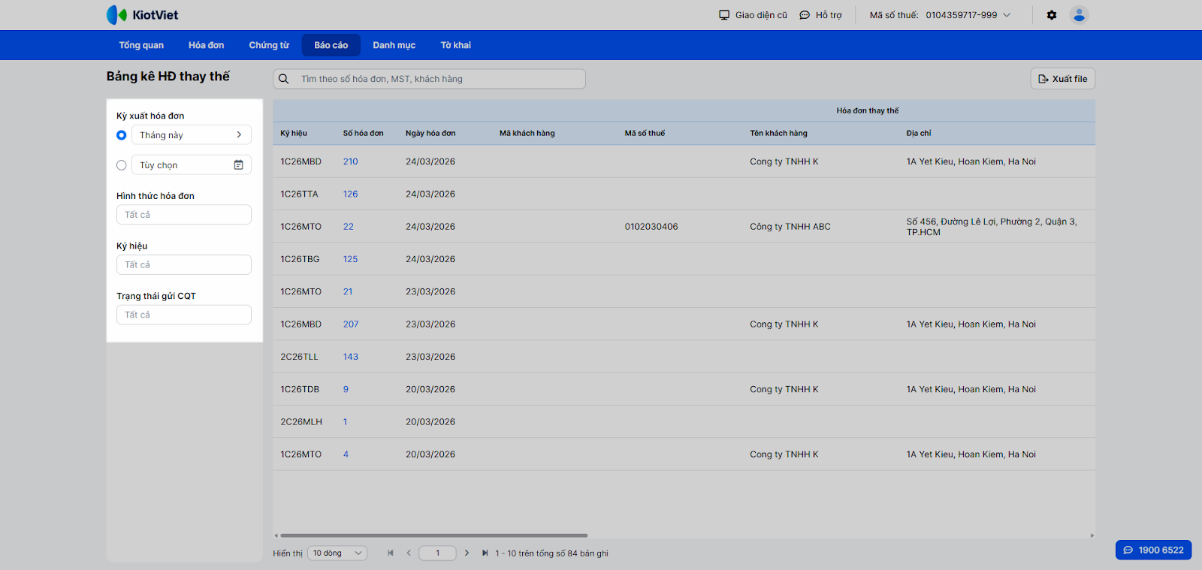Image resolution: width=1202 pixels, height=570 pixels.
Task: Go to previous page arrow
Action: click(x=409, y=553)
